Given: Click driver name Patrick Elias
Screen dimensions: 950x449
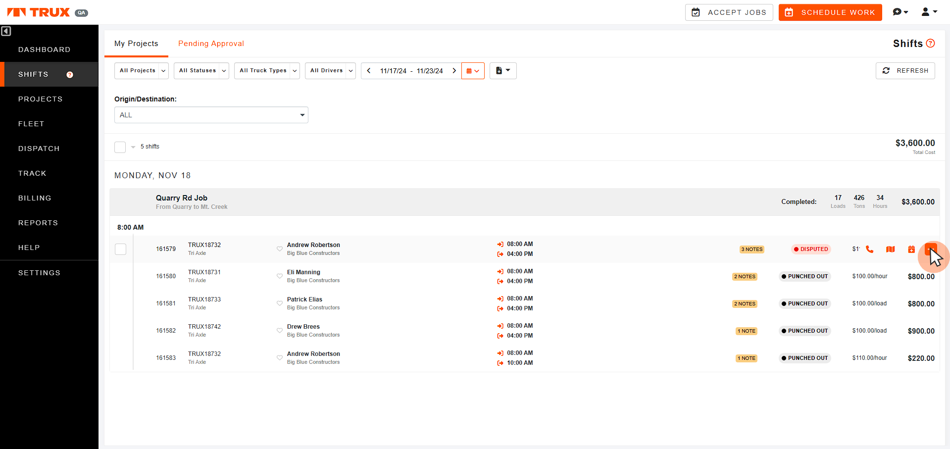Looking at the screenshot, I should [304, 299].
